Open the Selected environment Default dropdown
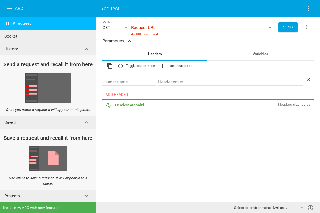 point(289,207)
